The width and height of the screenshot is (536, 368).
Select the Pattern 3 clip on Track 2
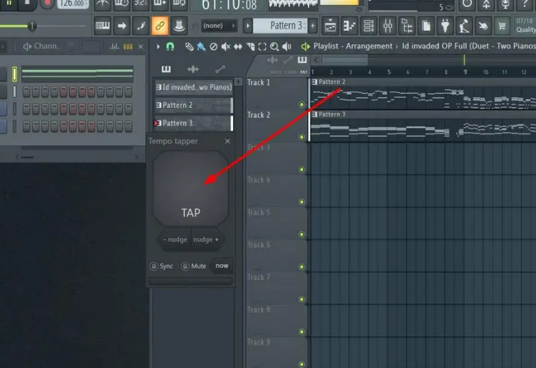pos(423,127)
